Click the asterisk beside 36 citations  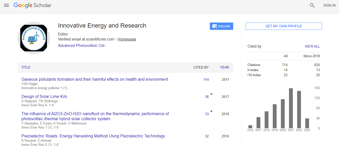pos(211,95)
